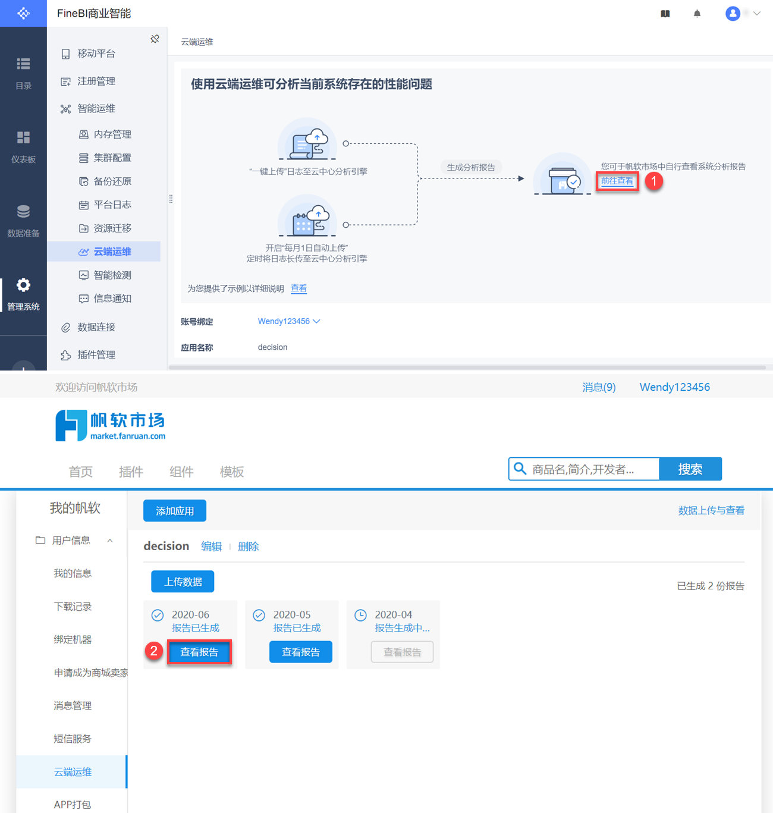The width and height of the screenshot is (773, 813).
Task: View the 2020-06 report
Action: click(x=199, y=652)
